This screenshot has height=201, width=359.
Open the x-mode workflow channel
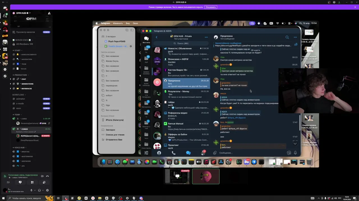pyautogui.click(x=31, y=104)
